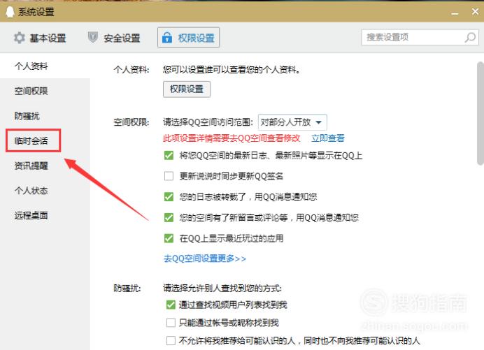
Task: Enable 更新说说时同步更新QQ签名 checkbox
Action: click(x=169, y=176)
